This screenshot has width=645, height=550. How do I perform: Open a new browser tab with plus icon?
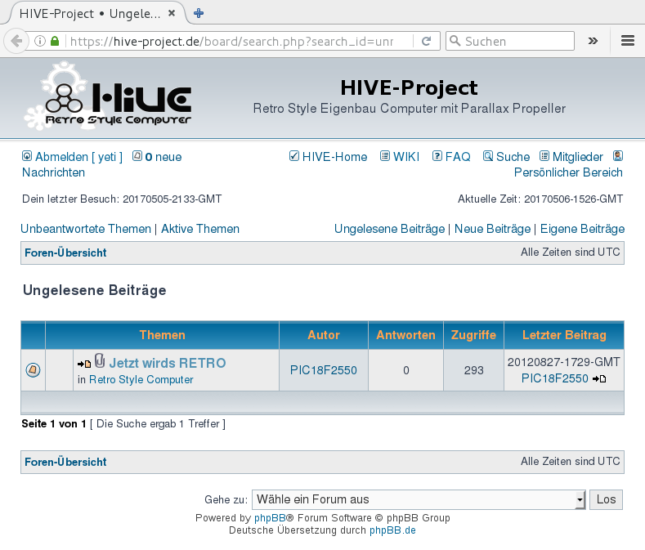tap(199, 13)
